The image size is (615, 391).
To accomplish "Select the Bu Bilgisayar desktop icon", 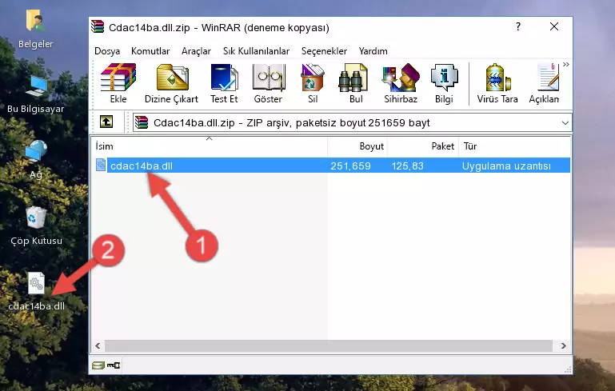I will coord(35,94).
